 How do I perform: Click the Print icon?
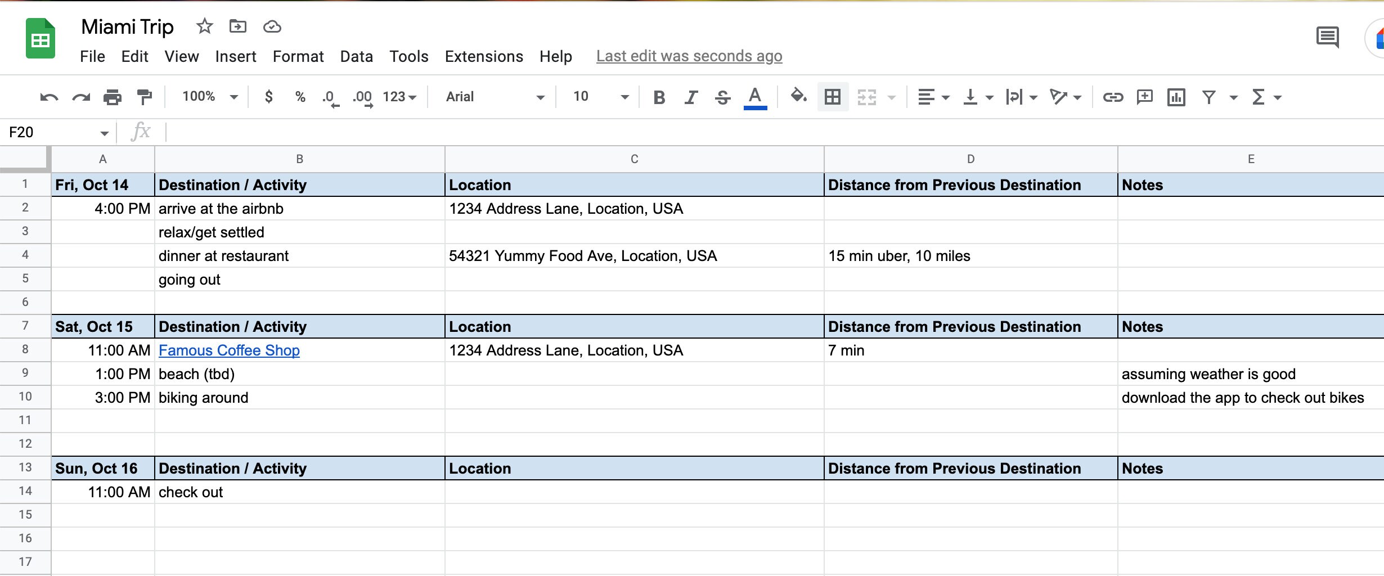[112, 97]
